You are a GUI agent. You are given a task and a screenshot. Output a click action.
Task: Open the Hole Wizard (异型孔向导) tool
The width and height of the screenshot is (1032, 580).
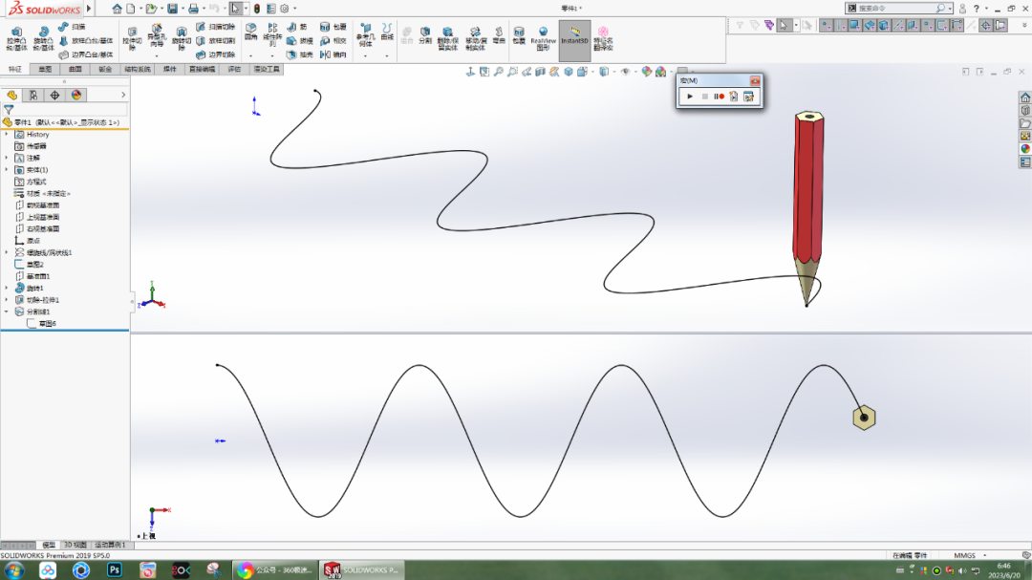[x=156, y=32]
